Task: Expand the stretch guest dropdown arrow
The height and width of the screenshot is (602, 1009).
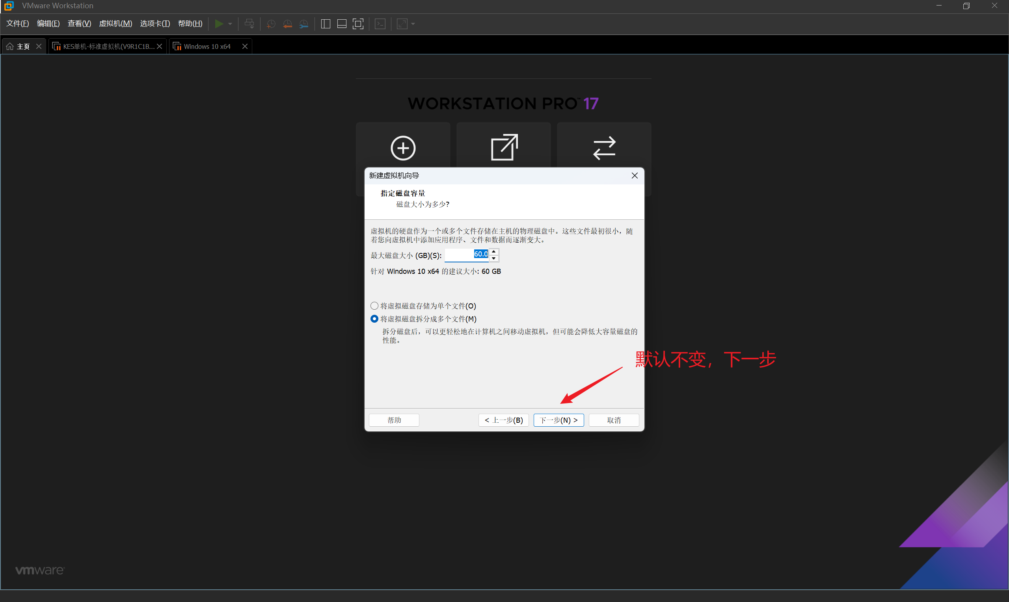Action: point(413,24)
